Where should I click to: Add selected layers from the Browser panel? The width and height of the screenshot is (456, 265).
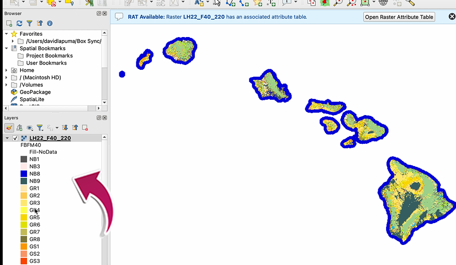pos(9,23)
